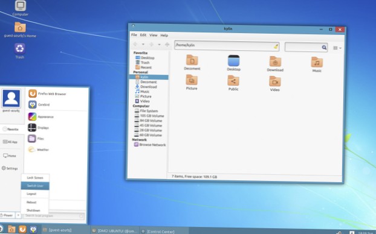Go forward in the file manager
The image size is (376, 234).
pos(151,45)
